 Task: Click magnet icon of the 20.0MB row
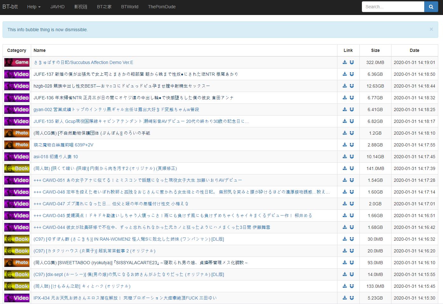click(x=352, y=251)
